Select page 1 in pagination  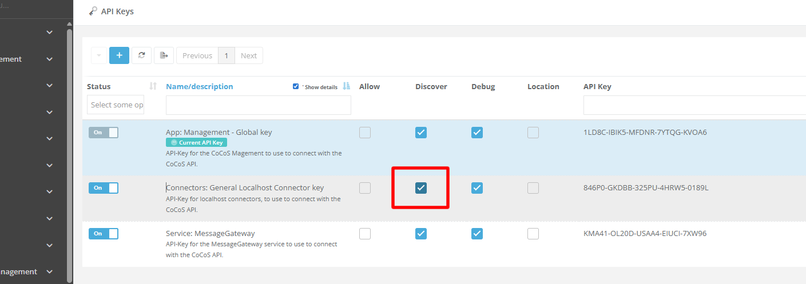[227, 55]
